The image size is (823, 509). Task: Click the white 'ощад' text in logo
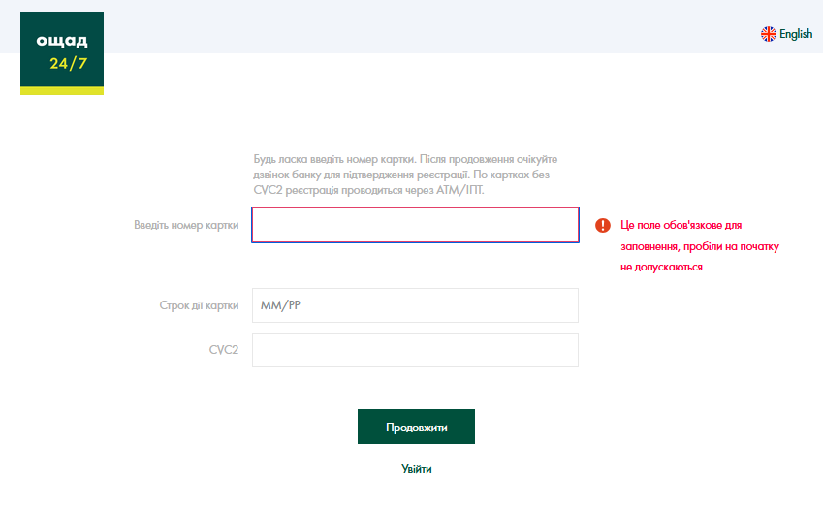[x=62, y=41]
